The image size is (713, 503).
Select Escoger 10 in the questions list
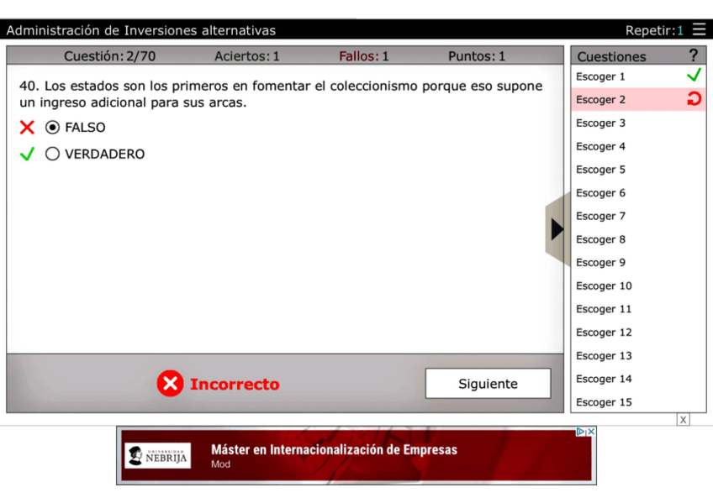pyautogui.click(x=602, y=286)
